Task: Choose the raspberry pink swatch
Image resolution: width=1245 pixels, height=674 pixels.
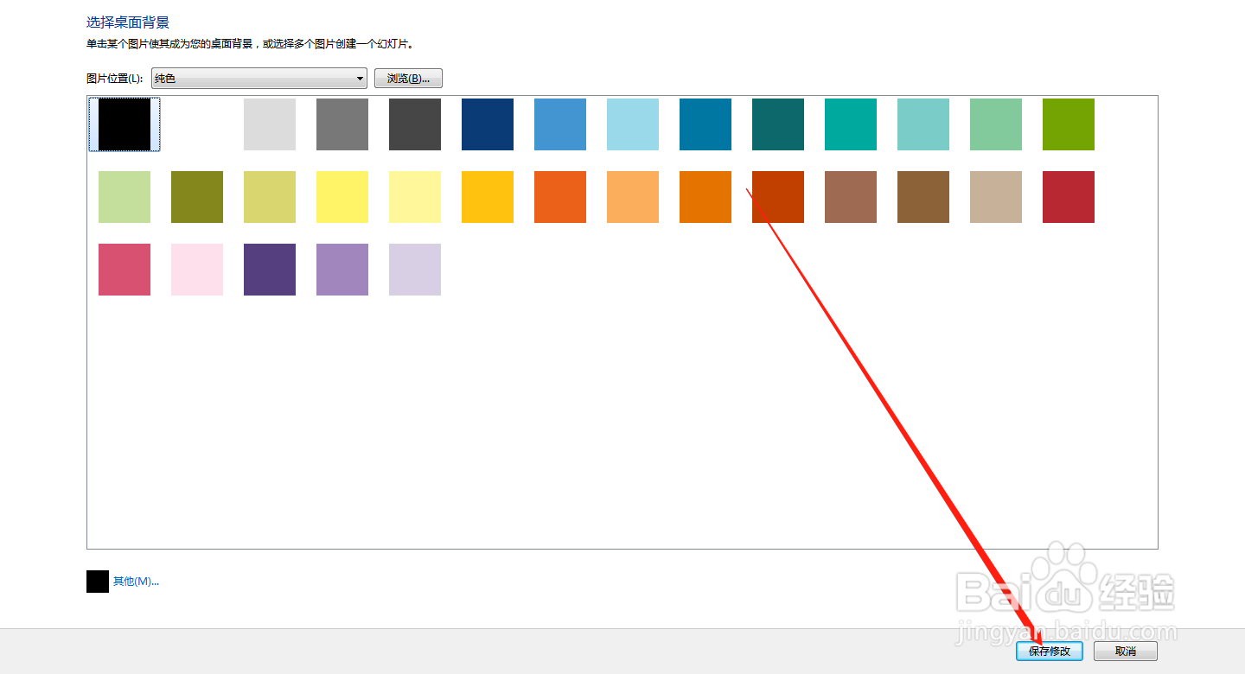Action: (124, 270)
